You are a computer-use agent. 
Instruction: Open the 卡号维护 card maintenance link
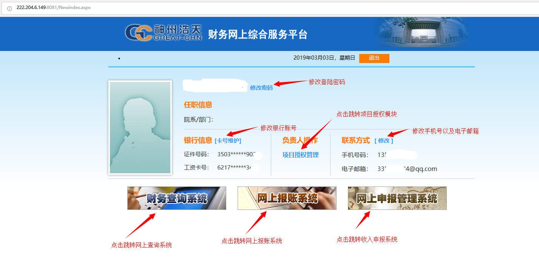[x=228, y=141]
